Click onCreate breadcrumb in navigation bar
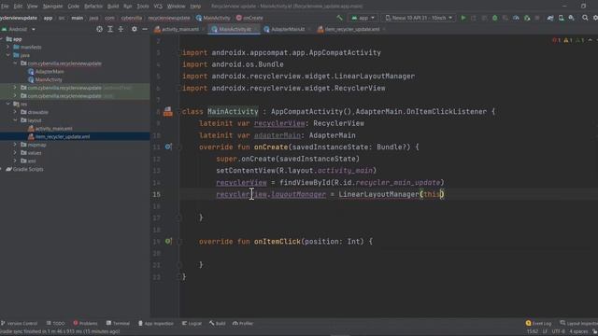 click(249, 18)
